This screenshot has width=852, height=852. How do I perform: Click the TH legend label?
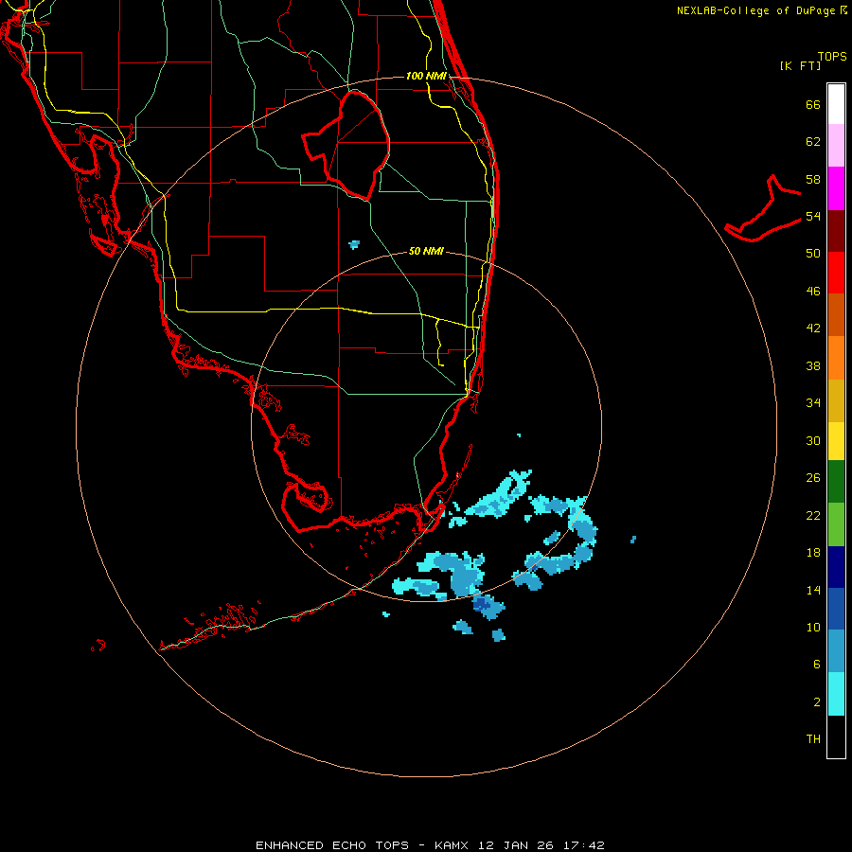(813, 739)
